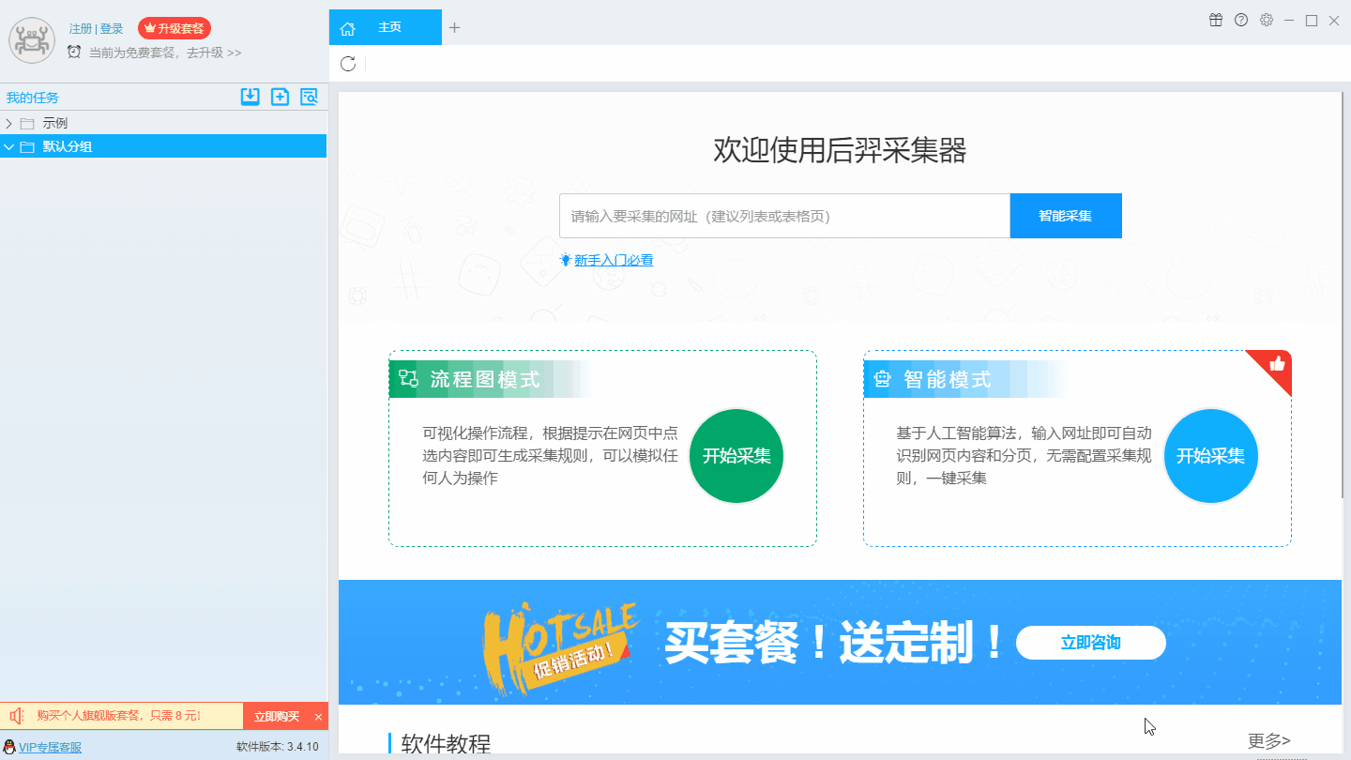
Task: Click the 流程图模式 flowchart icon
Action: click(x=408, y=378)
